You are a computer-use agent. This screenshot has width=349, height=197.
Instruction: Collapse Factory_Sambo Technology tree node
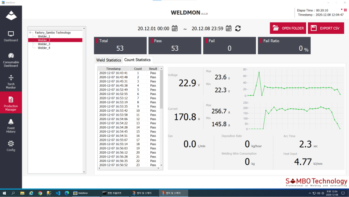click(30, 33)
